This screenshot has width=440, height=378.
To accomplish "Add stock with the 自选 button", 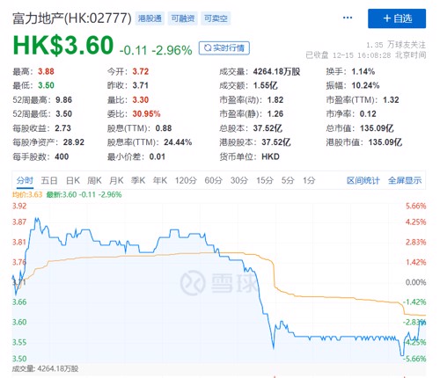I will pos(397,18).
